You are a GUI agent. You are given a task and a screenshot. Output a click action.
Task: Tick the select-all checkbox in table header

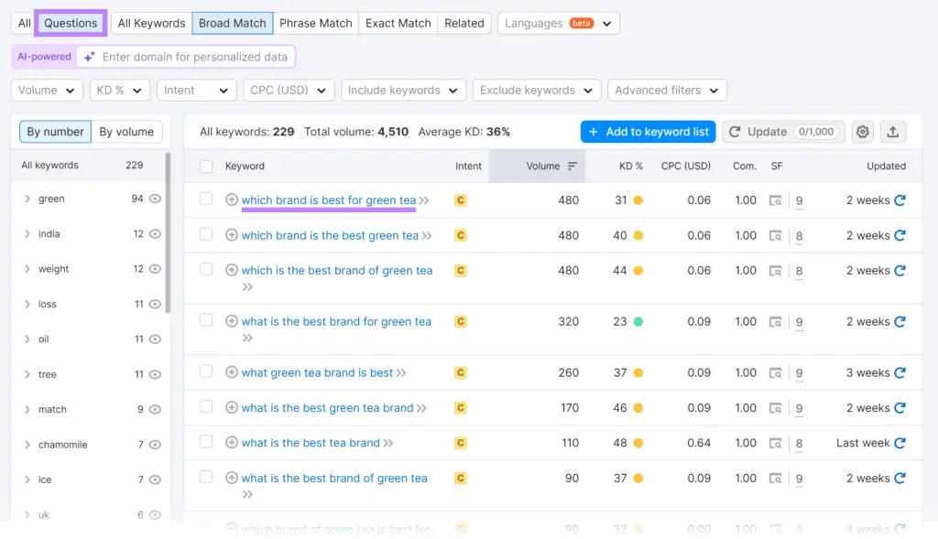pyautogui.click(x=206, y=167)
